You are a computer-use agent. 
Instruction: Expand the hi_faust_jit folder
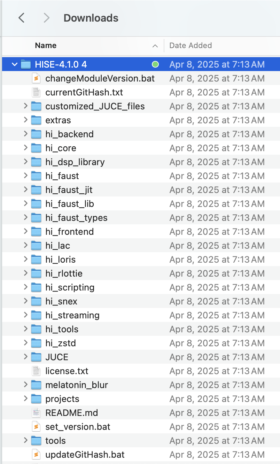(x=25, y=190)
